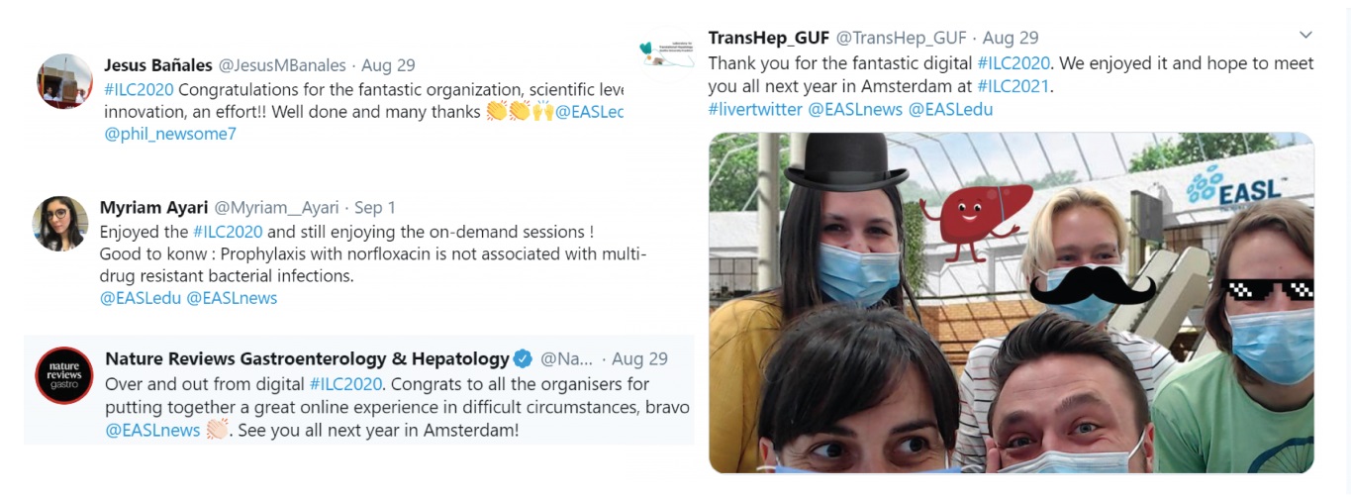The image size is (1351, 501).
Task: Open @EASLnews in Nature Reviews tweet
Action: pos(152,431)
